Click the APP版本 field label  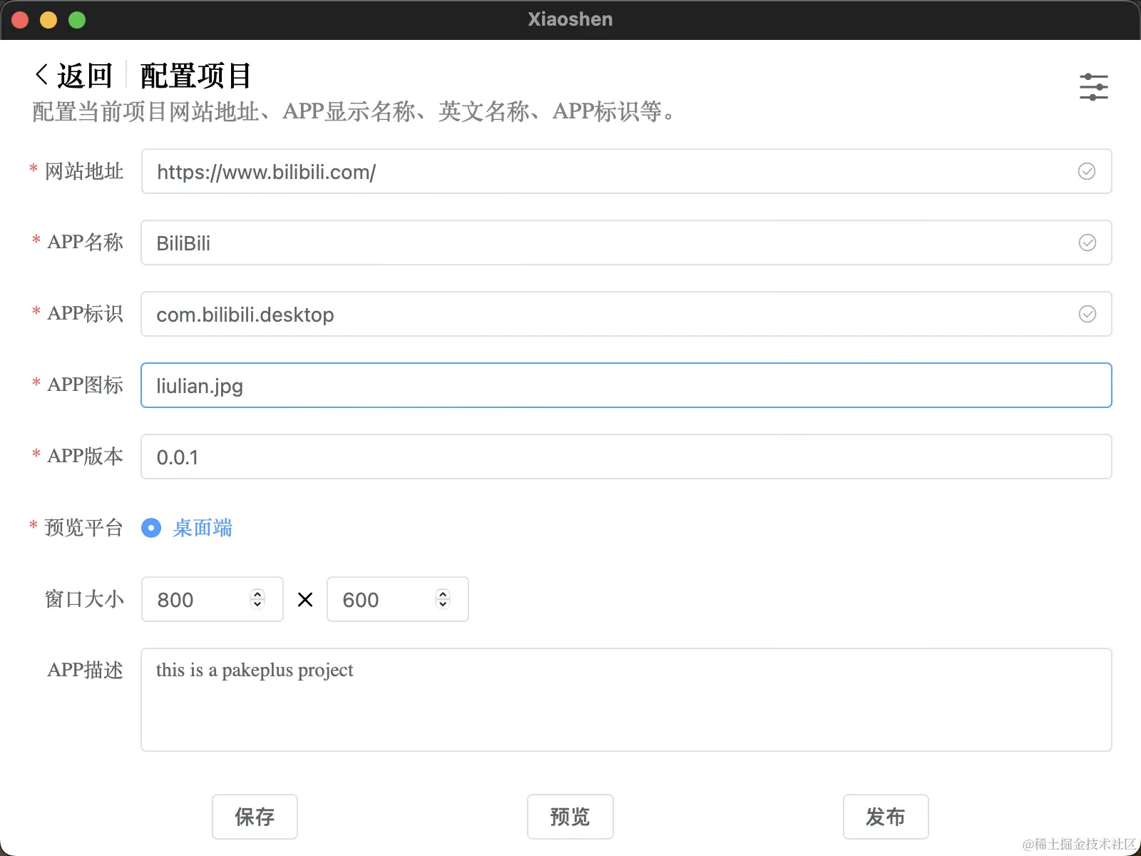tap(86, 457)
